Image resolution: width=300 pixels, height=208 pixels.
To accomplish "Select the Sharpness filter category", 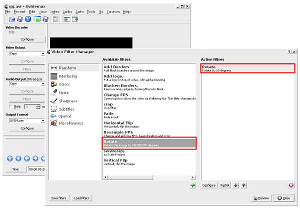I will pyautogui.click(x=67, y=100).
